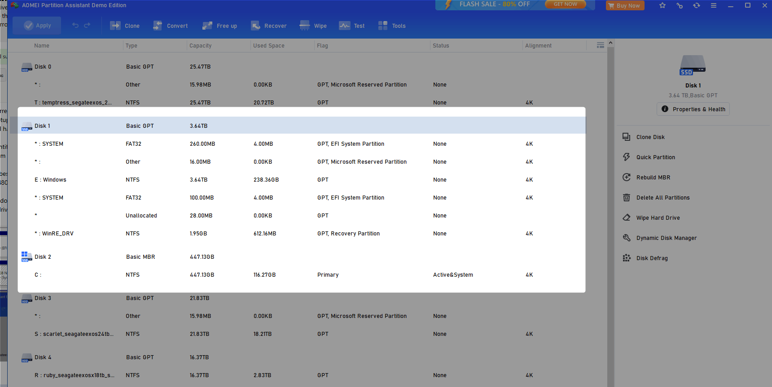Click 612.16MB used space of WinRE_DRV
This screenshot has width=772, height=387.
tap(265, 234)
